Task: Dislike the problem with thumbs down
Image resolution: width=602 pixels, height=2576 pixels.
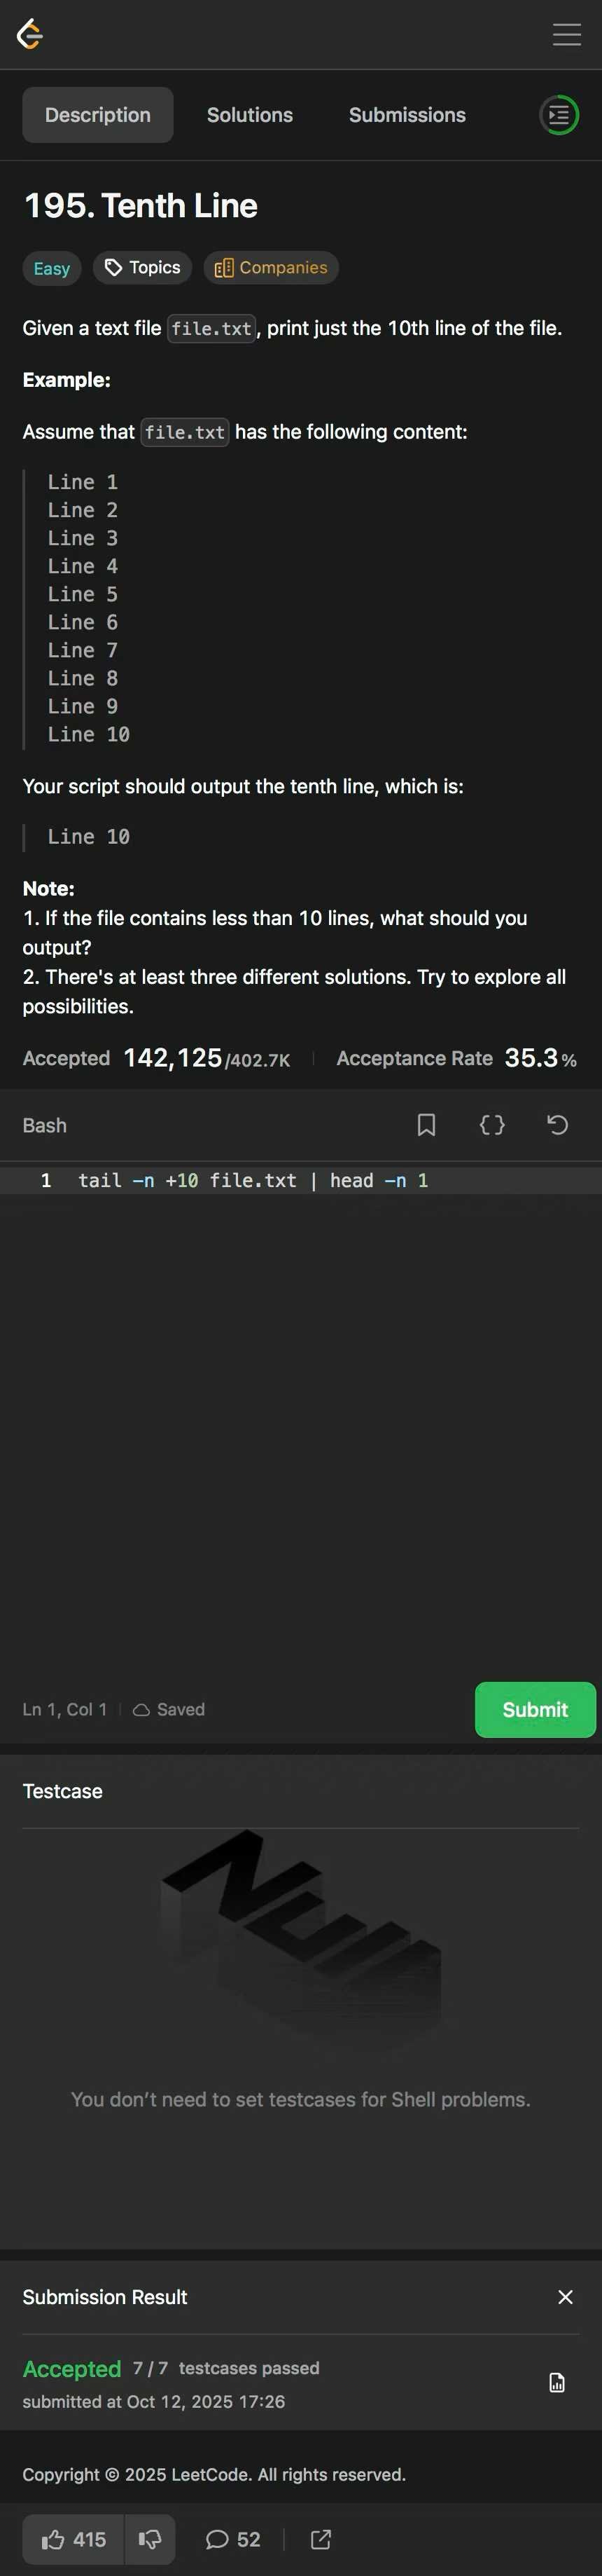Action: pyautogui.click(x=150, y=2539)
